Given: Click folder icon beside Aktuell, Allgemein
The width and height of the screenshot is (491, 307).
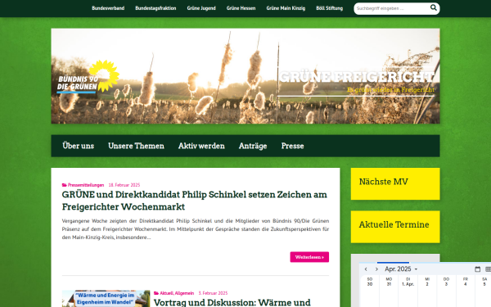Looking at the screenshot, I should point(156,293).
